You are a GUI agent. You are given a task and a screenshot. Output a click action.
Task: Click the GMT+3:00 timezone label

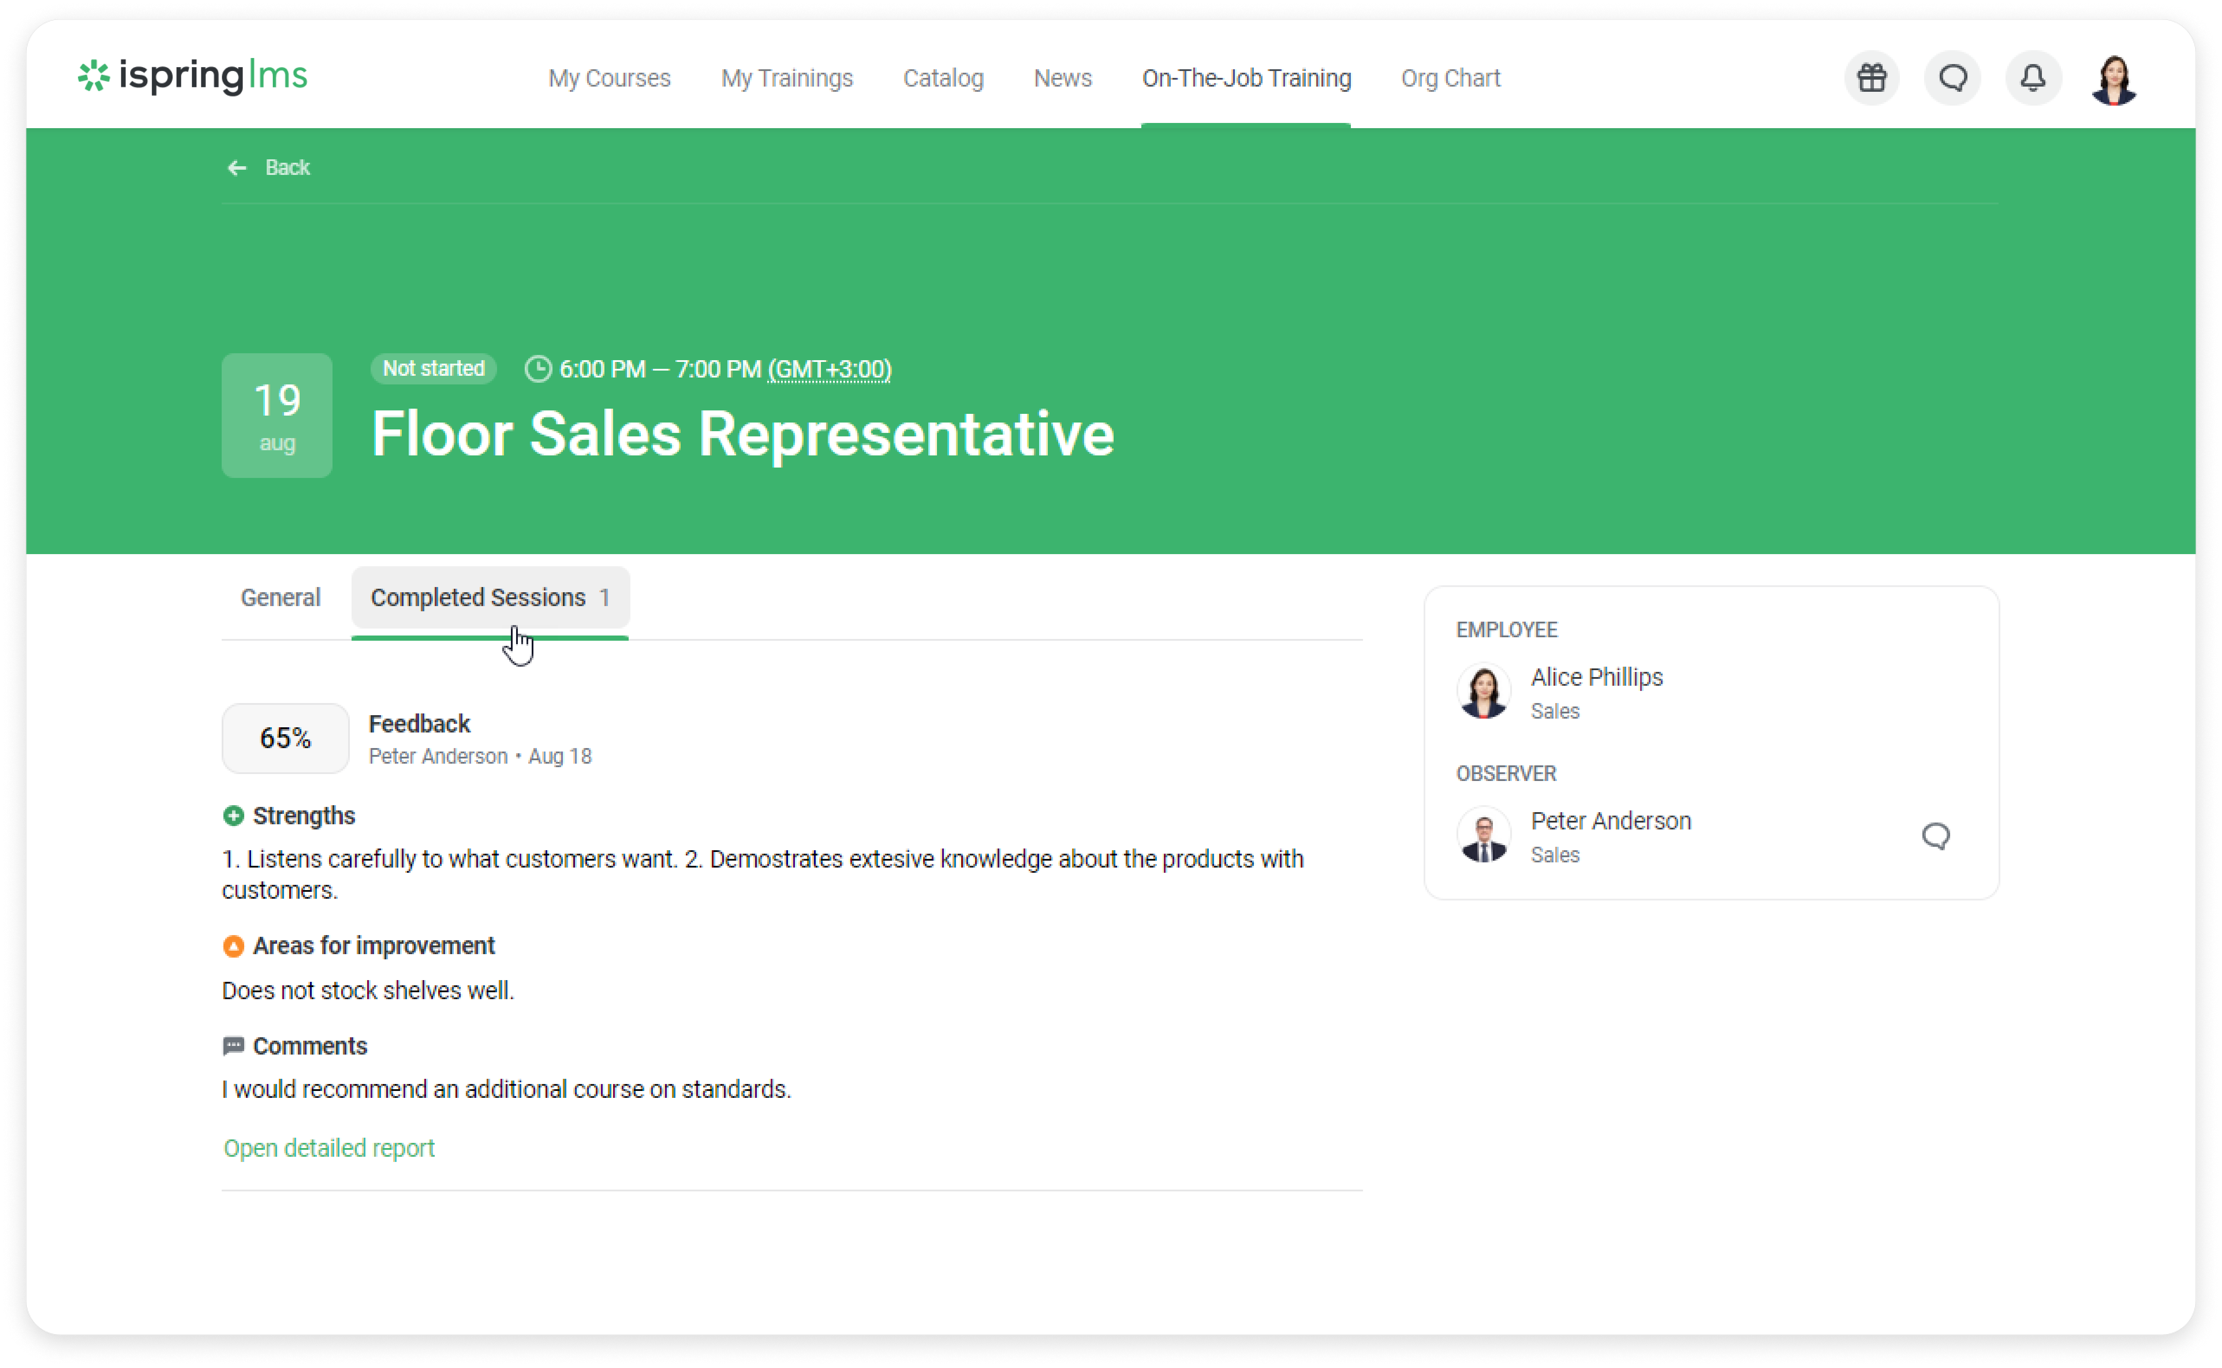(829, 369)
